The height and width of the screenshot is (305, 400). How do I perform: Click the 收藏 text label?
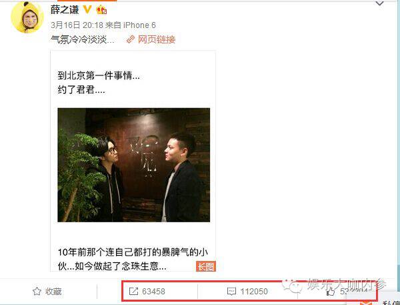coord(53,292)
